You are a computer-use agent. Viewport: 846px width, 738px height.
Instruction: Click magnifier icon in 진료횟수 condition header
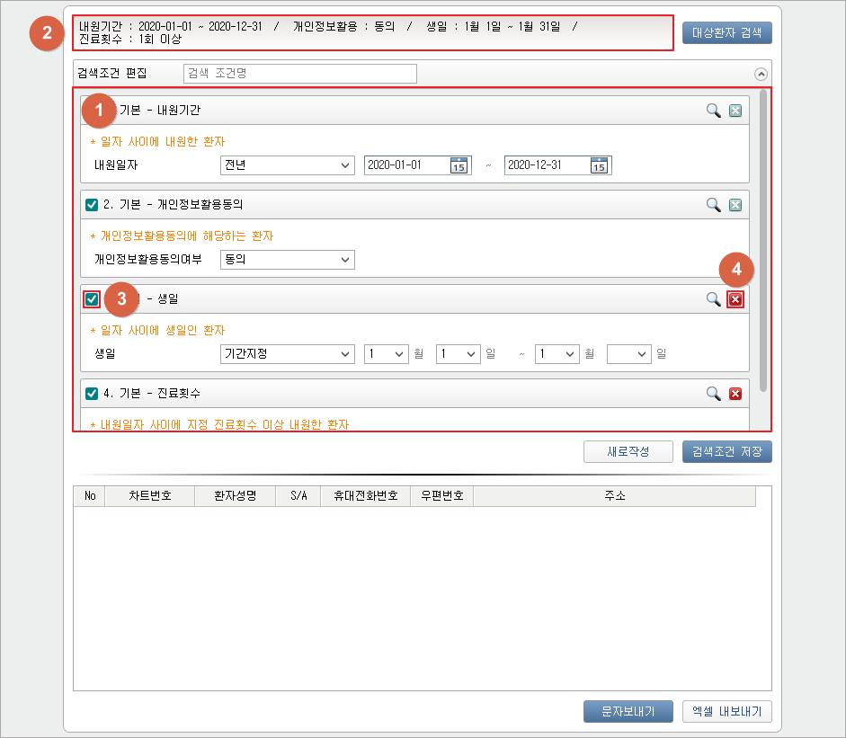click(713, 394)
